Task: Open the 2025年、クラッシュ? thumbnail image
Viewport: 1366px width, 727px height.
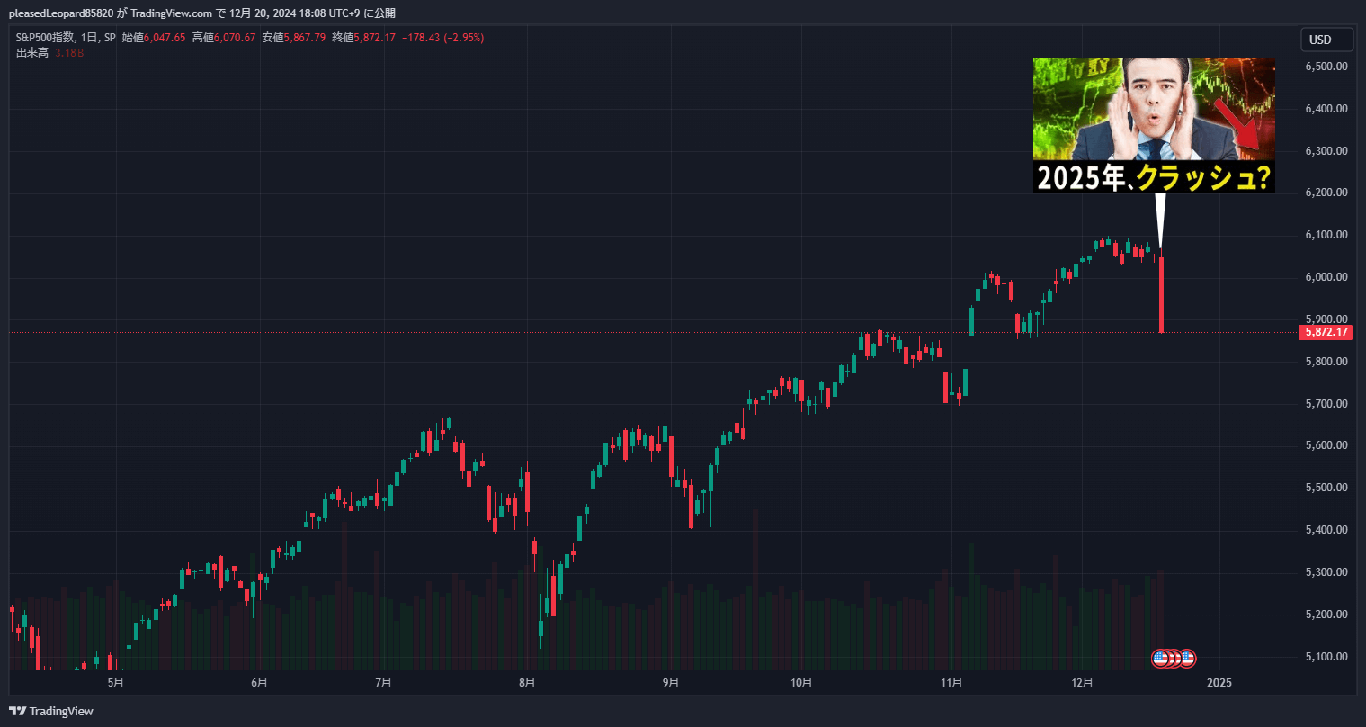Action: click(x=1154, y=125)
